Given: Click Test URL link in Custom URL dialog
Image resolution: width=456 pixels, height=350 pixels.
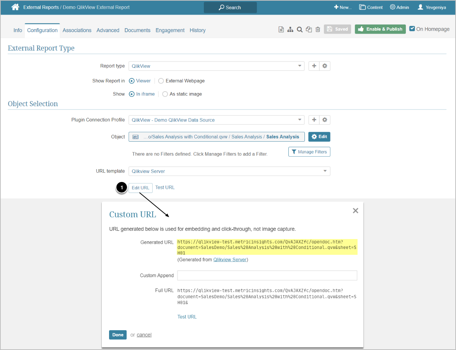Looking at the screenshot, I should point(187,317).
